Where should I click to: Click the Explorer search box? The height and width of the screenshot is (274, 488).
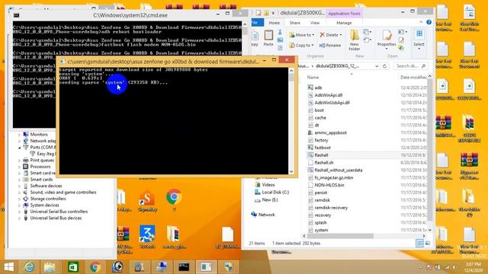[411, 66]
